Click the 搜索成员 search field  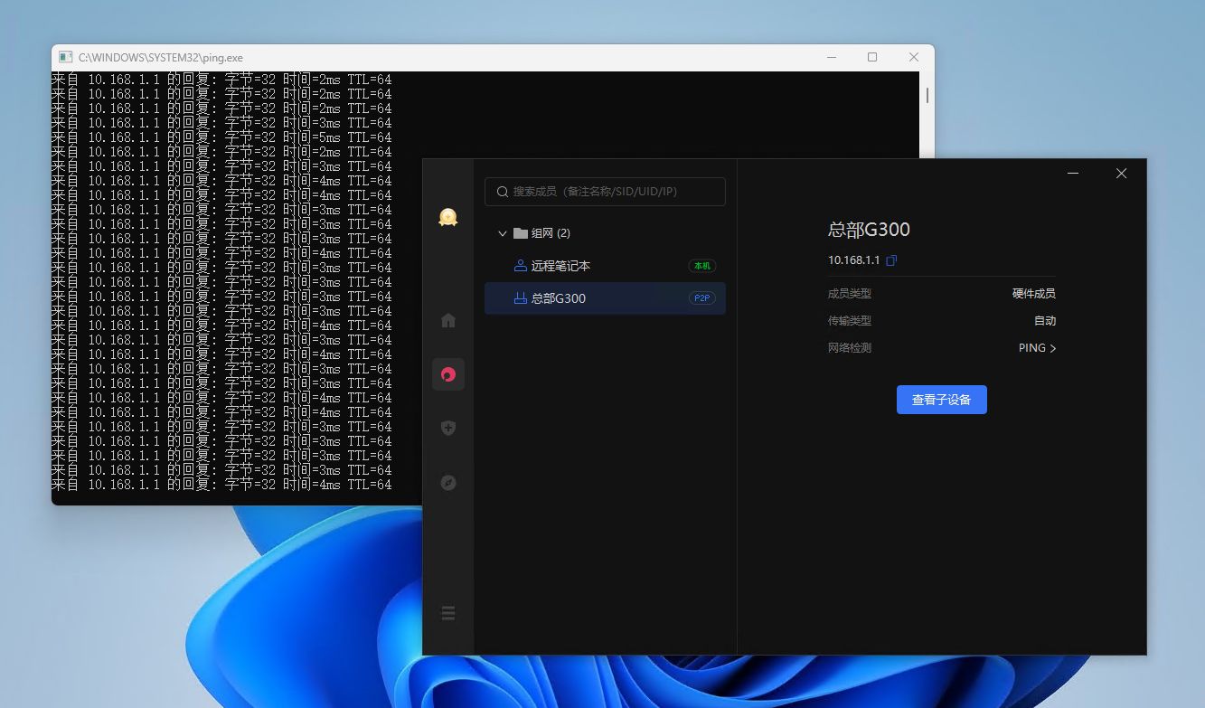point(605,192)
